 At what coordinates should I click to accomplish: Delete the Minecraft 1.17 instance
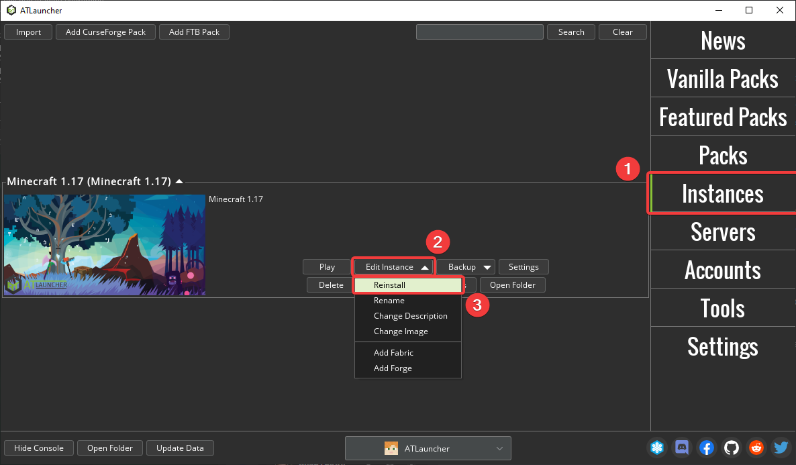click(331, 285)
